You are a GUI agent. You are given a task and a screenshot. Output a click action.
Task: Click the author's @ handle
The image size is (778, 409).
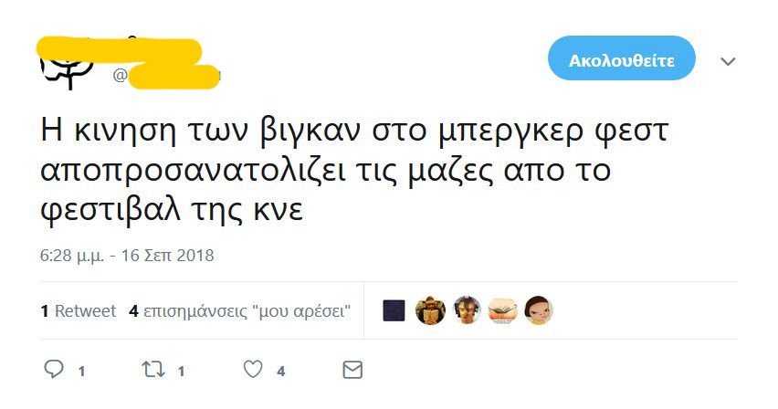pos(169,76)
